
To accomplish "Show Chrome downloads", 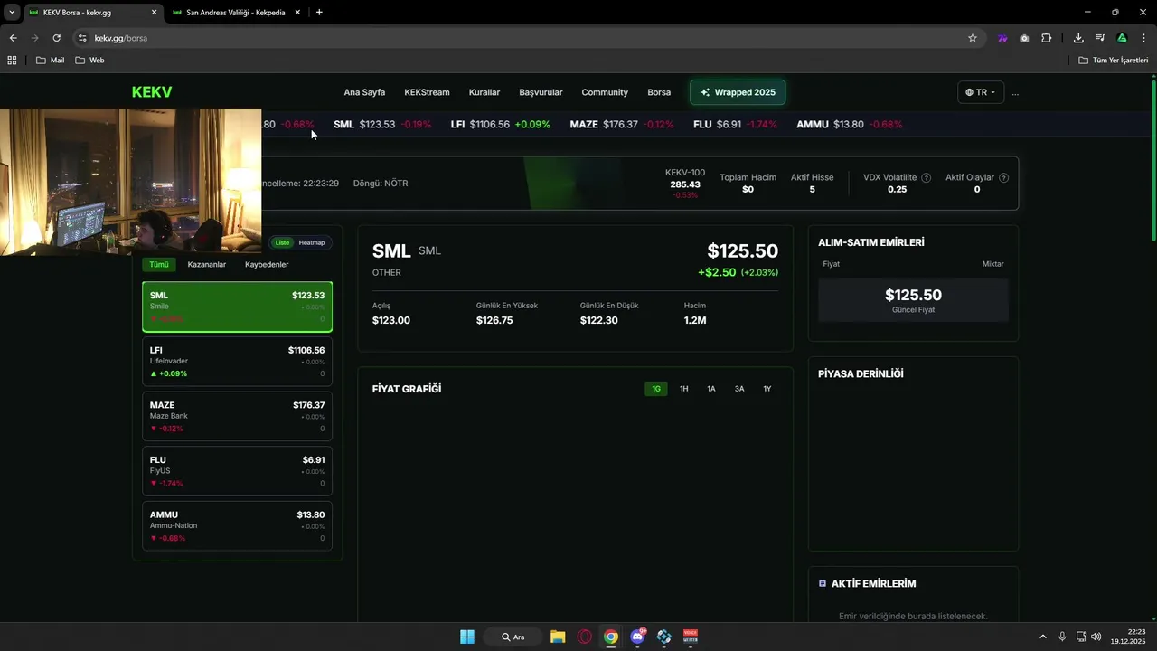I will (1078, 38).
